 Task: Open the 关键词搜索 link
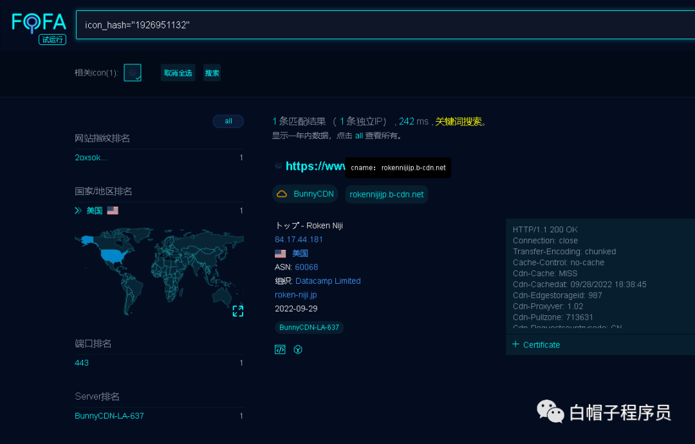(x=458, y=121)
